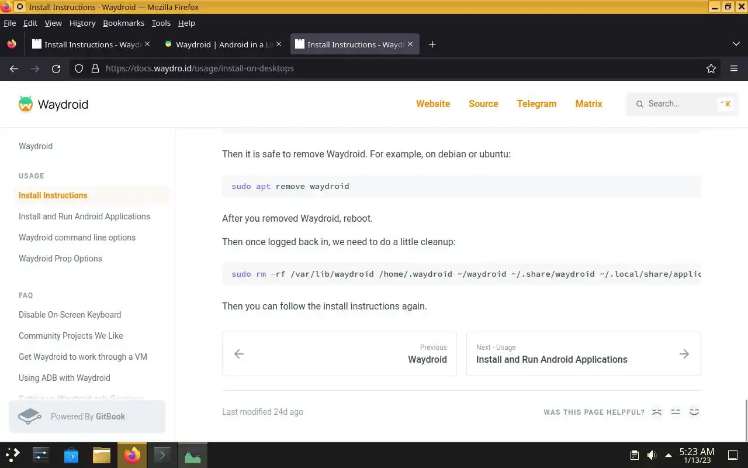Open the Help menu

click(186, 23)
